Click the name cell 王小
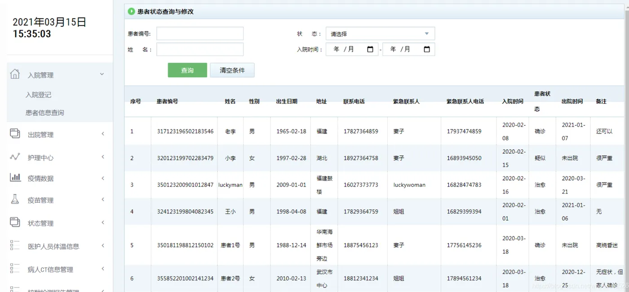This screenshot has width=629, height=292. tap(230, 211)
